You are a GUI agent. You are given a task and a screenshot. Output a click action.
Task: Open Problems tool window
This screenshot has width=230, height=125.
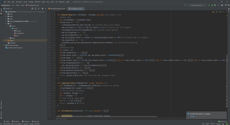(15, 122)
